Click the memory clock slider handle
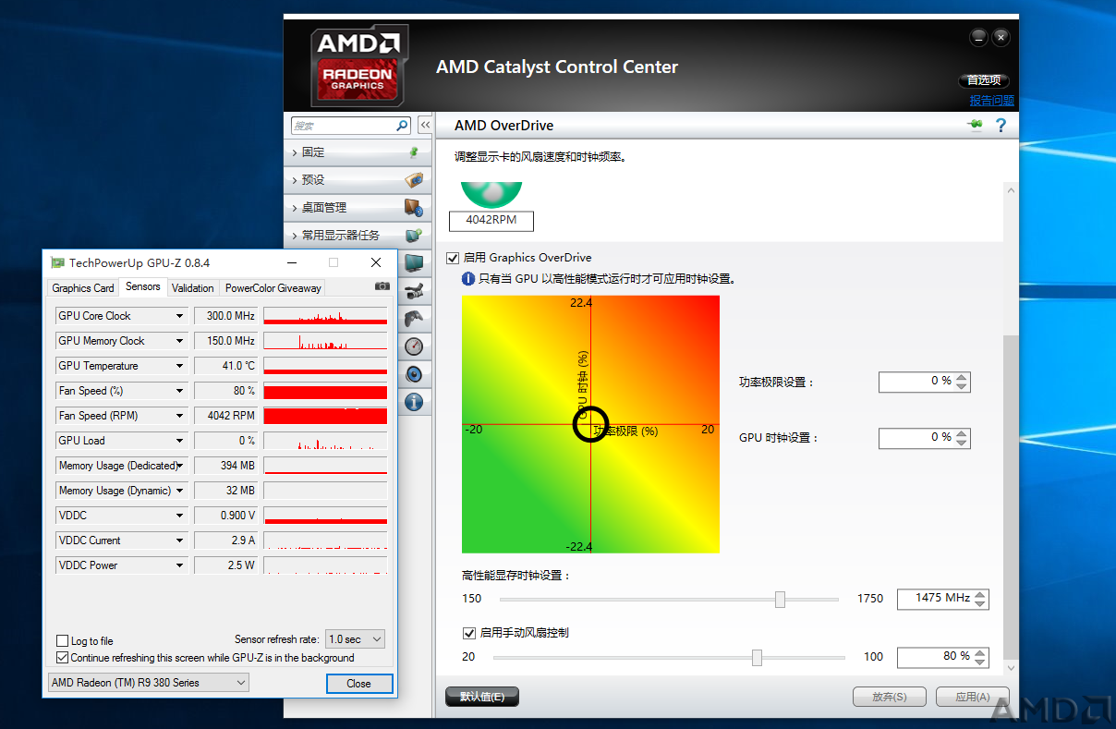This screenshot has height=729, width=1116. pyautogui.click(x=780, y=600)
